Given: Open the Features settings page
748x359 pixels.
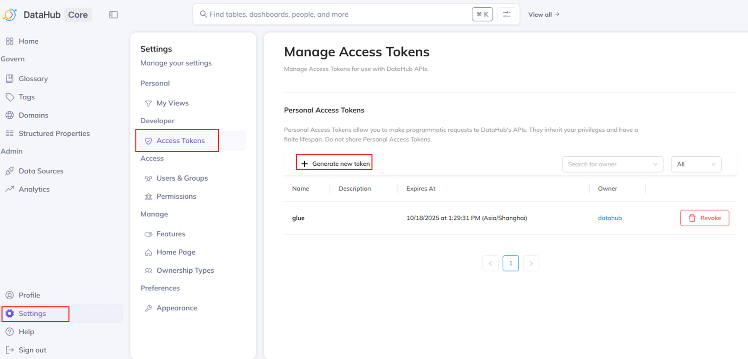Looking at the screenshot, I should pos(171,234).
